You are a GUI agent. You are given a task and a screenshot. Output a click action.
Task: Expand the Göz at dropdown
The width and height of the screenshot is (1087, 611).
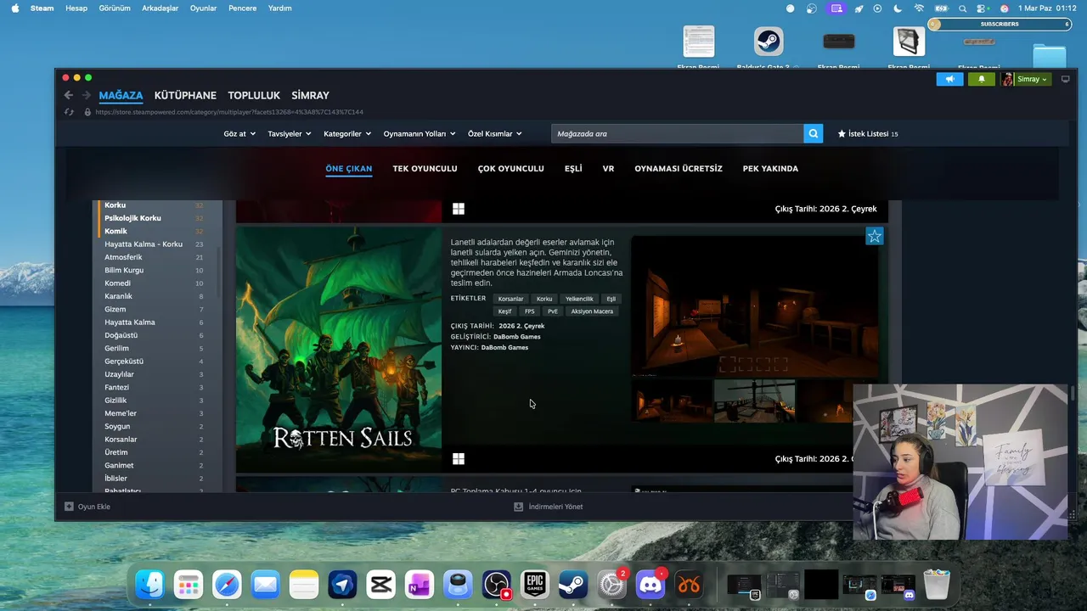click(239, 133)
